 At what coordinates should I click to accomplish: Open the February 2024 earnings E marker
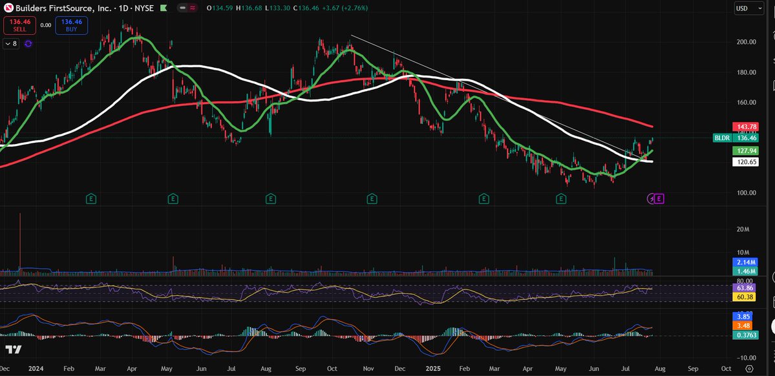pyautogui.click(x=90, y=198)
